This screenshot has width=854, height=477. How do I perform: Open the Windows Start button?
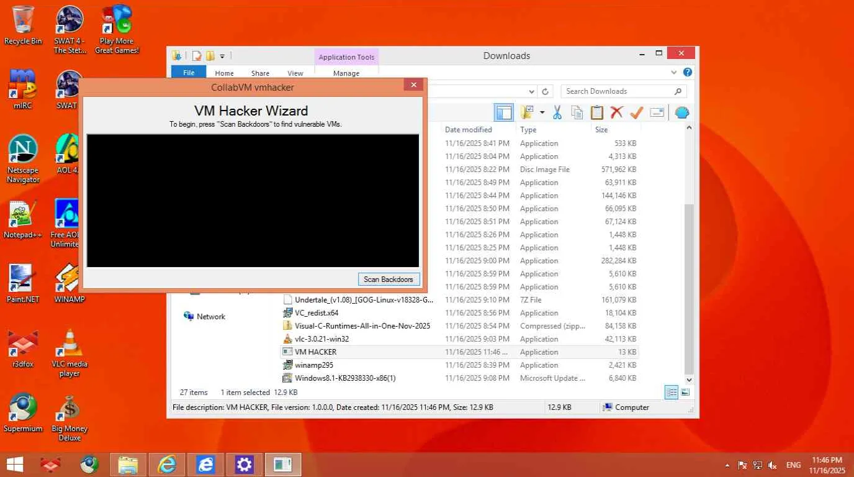[x=15, y=465]
